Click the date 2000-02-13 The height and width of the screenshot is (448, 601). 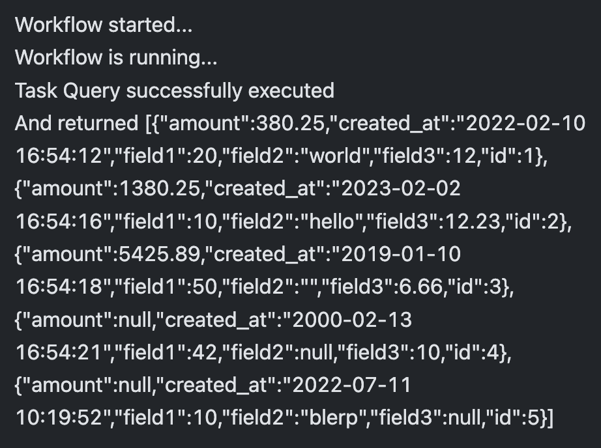[352, 319]
